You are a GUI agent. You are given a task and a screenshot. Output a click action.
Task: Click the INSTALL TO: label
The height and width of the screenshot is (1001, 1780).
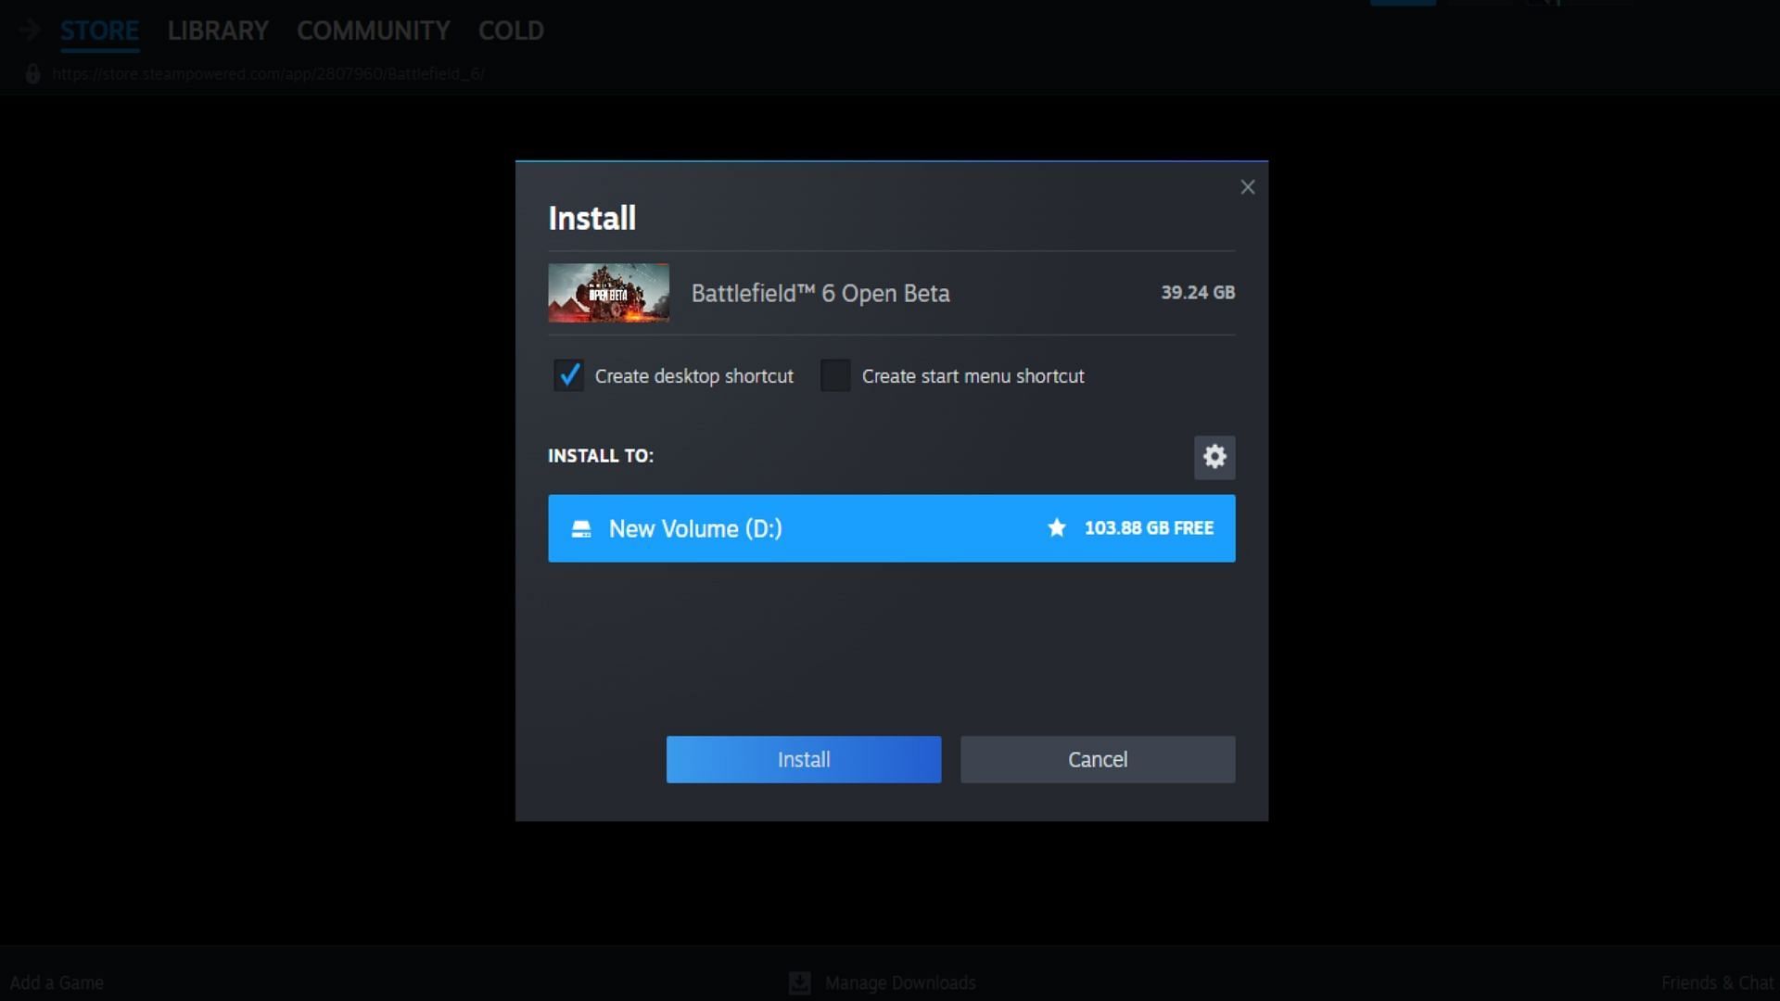[601, 456]
